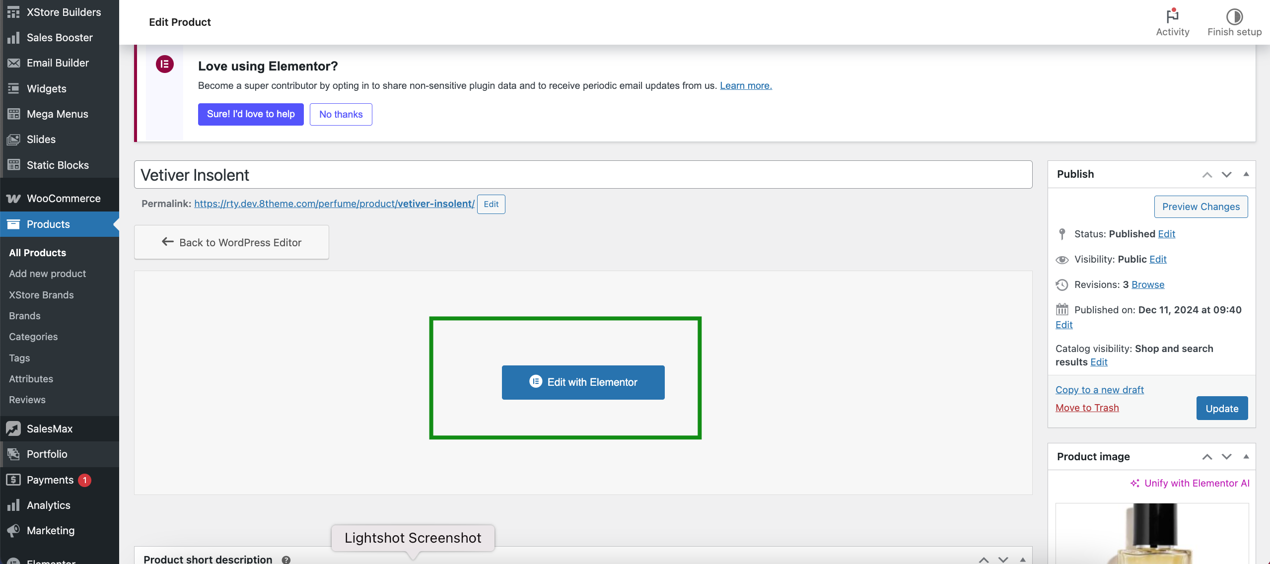Screen dimensions: 1270x564
Task: Click Sure! I'd love to help button
Action: (x=251, y=114)
